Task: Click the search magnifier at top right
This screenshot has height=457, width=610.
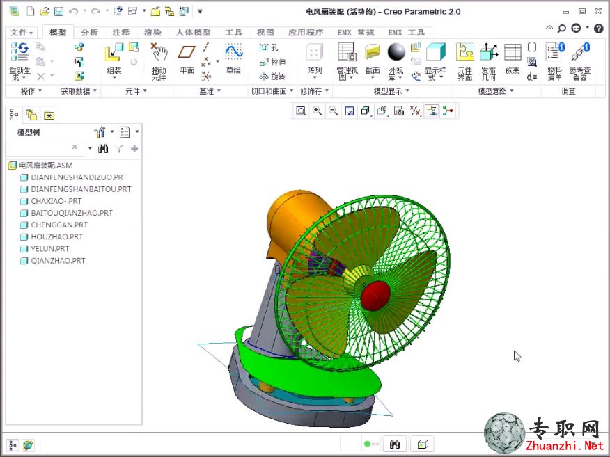Action: click(562, 28)
